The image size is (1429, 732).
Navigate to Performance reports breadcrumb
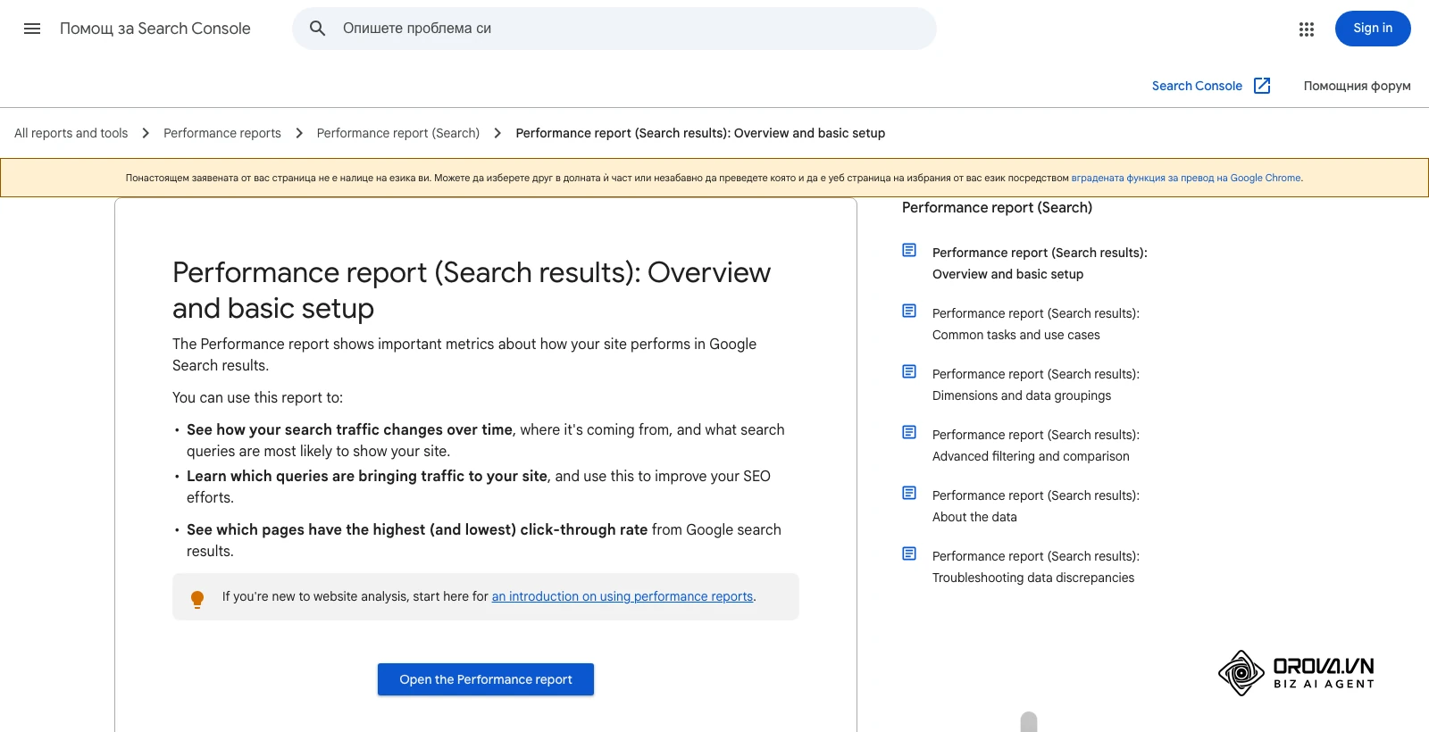point(222,133)
